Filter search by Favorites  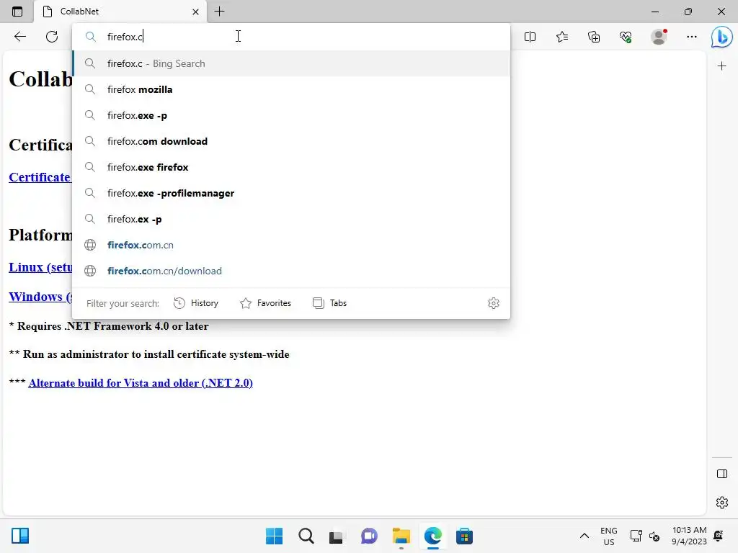[x=265, y=303]
